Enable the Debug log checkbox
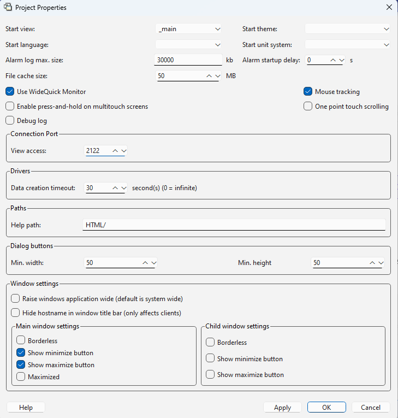The width and height of the screenshot is (398, 418). click(x=10, y=121)
